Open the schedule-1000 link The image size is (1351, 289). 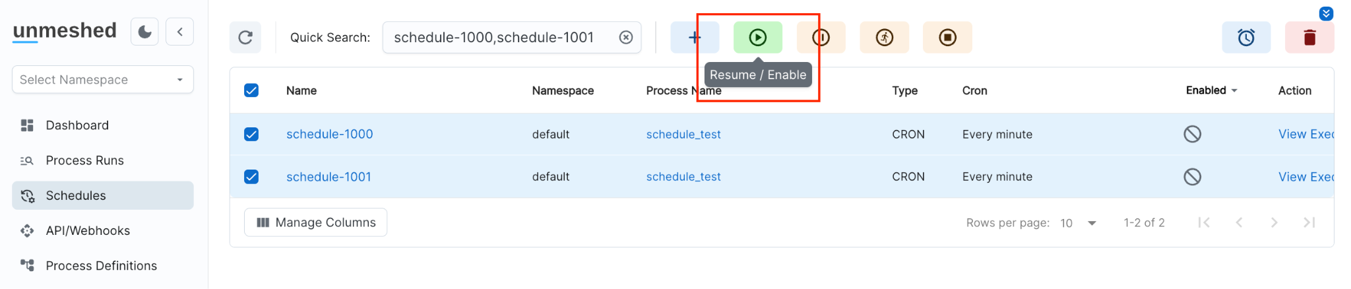[x=329, y=135]
